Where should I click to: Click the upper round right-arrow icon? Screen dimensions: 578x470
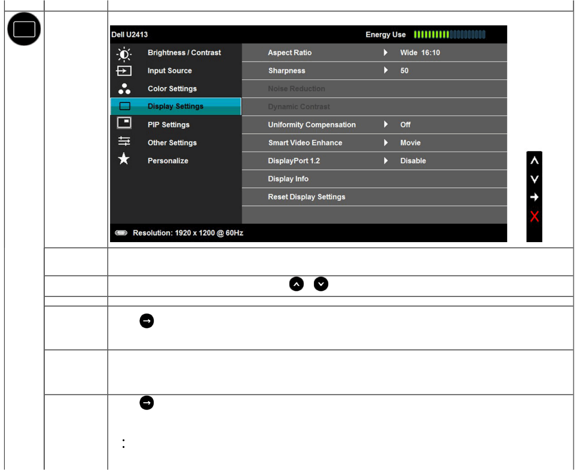[147, 321]
